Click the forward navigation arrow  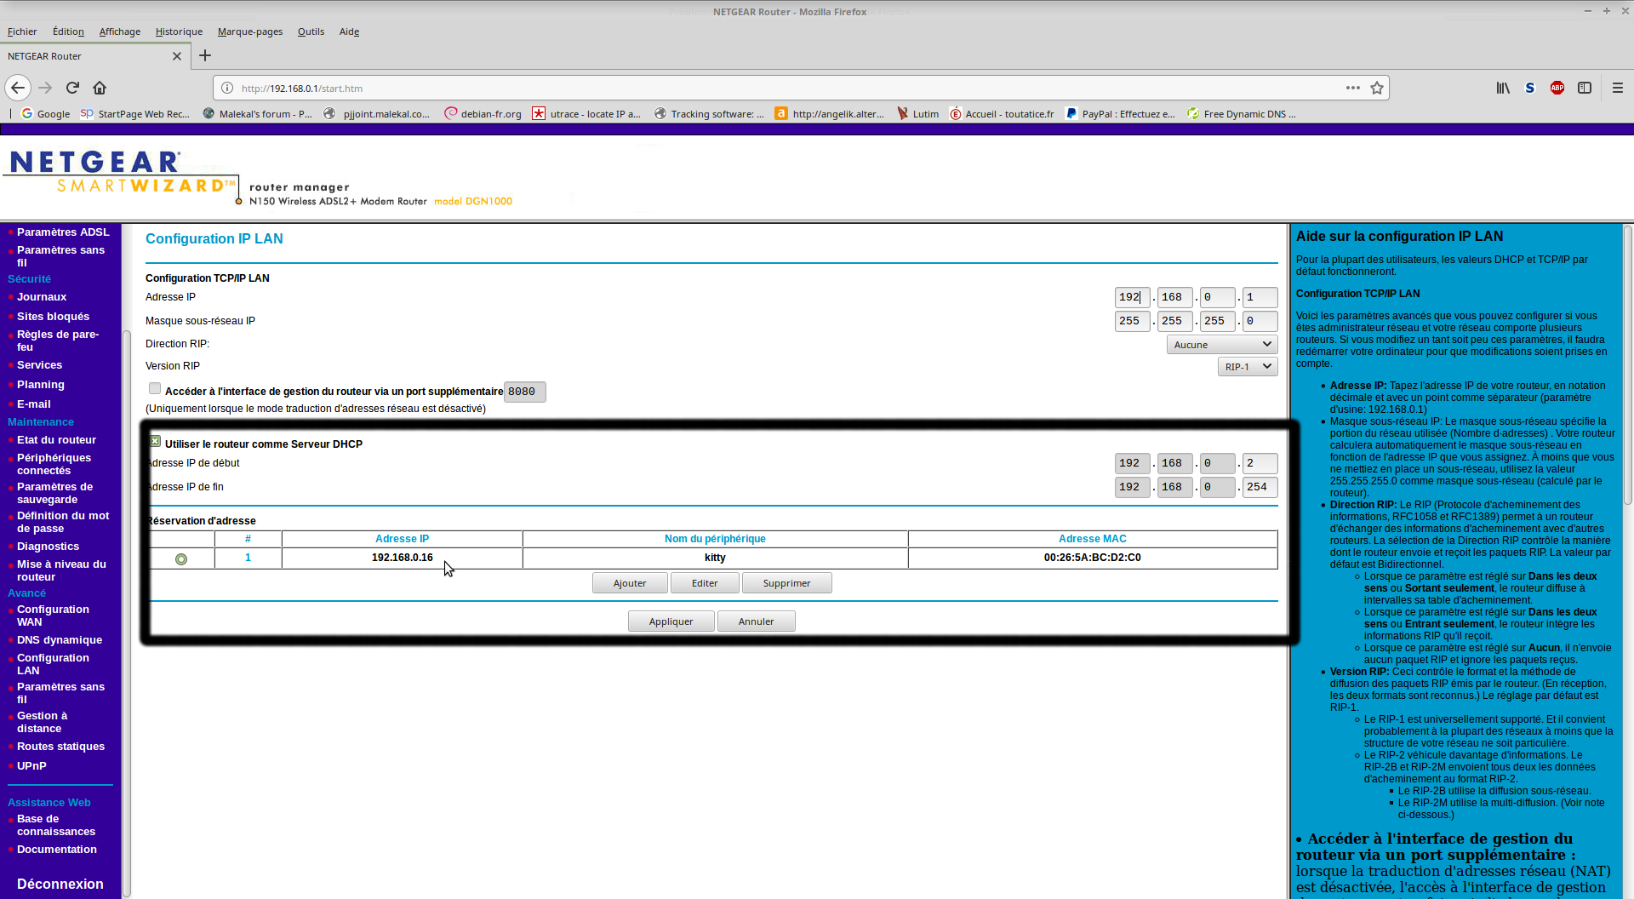coord(45,88)
